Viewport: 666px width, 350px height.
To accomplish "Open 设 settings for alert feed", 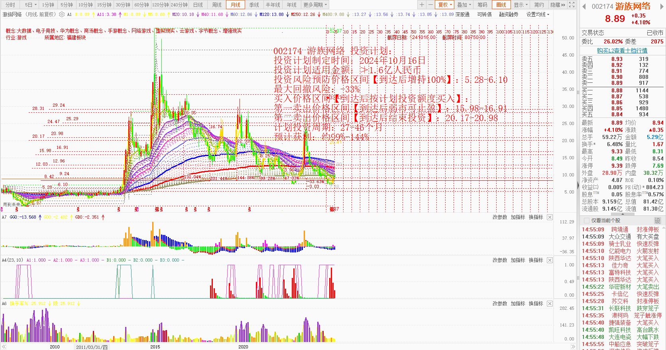I will (x=657, y=221).
